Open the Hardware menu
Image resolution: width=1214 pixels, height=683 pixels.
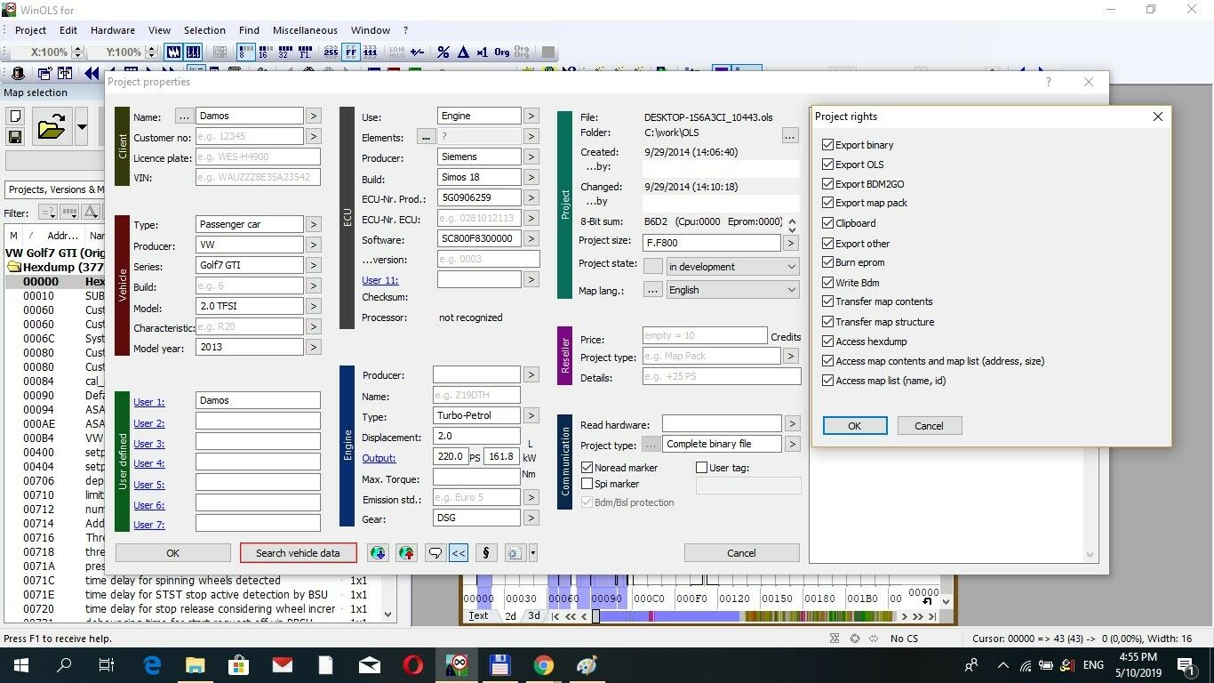pos(113,30)
